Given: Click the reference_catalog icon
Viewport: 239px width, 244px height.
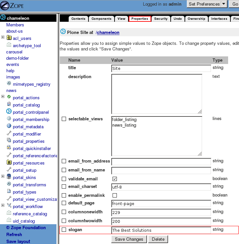Looking at the screenshot, I should point(9,213).
